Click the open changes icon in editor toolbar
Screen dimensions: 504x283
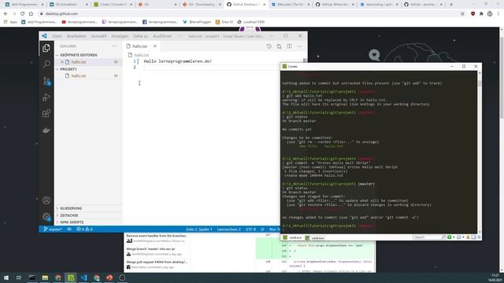[x=279, y=46]
